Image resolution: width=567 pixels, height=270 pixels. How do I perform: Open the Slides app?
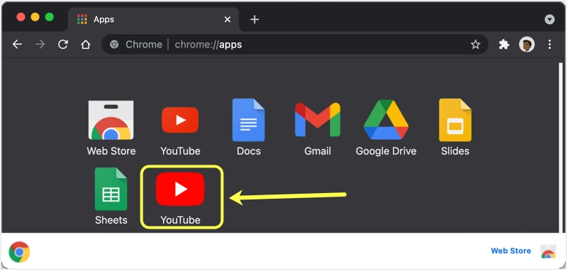pos(455,120)
